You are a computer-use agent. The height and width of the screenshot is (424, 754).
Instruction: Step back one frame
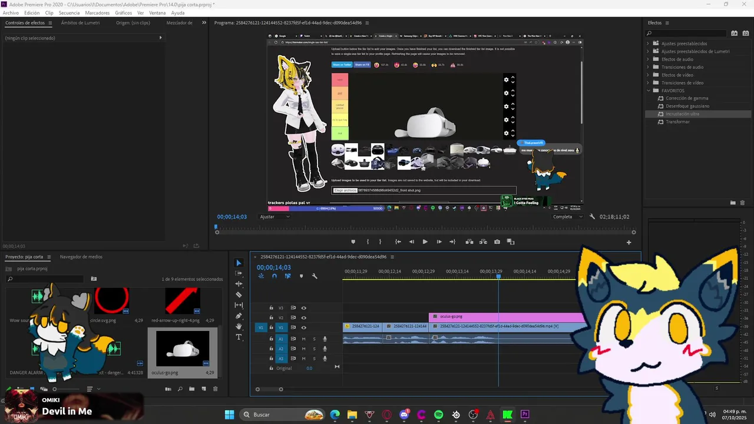412,241
